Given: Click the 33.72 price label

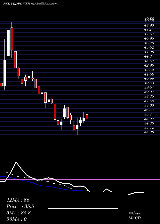Looking at the screenshot, I should 149,127.
